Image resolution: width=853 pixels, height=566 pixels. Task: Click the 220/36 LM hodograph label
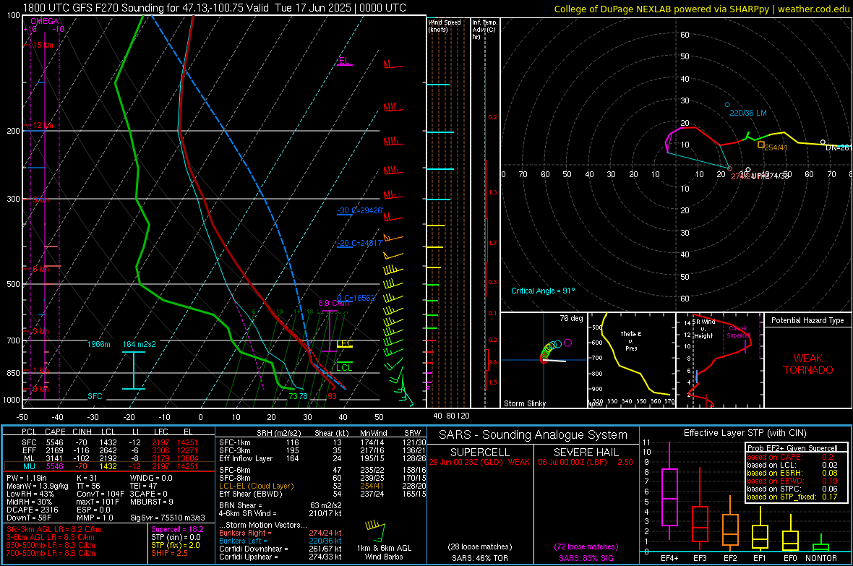pyautogui.click(x=748, y=113)
